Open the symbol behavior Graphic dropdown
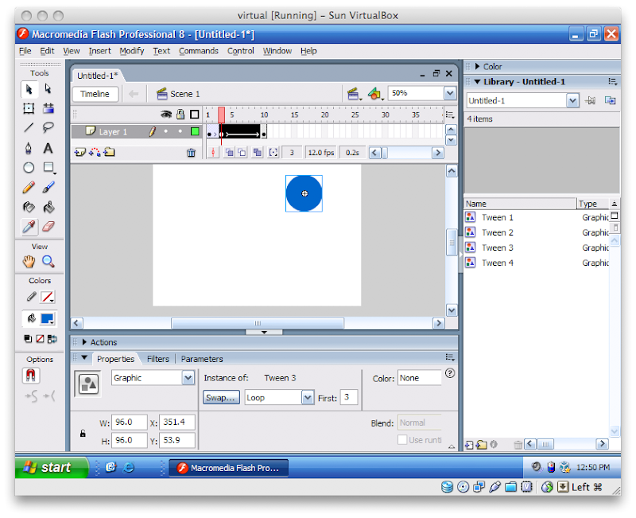Image resolution: width=636 pixels, height=518 pixels. click(188, 378)
